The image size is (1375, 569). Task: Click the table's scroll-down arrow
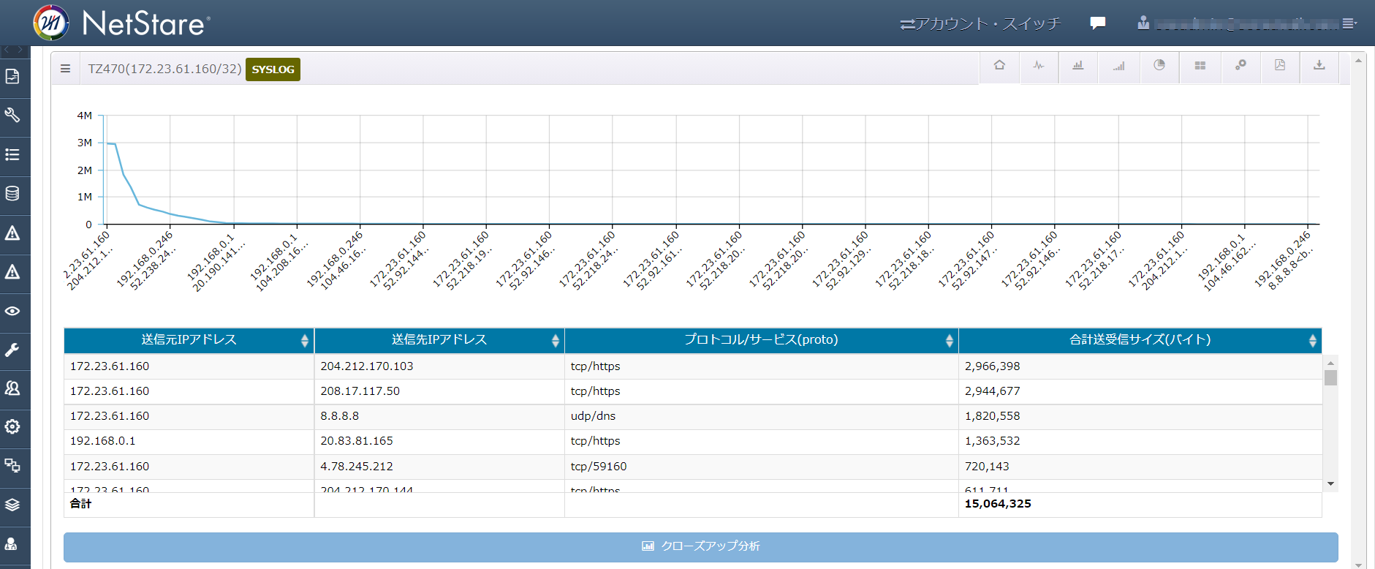pos(1330,483)
